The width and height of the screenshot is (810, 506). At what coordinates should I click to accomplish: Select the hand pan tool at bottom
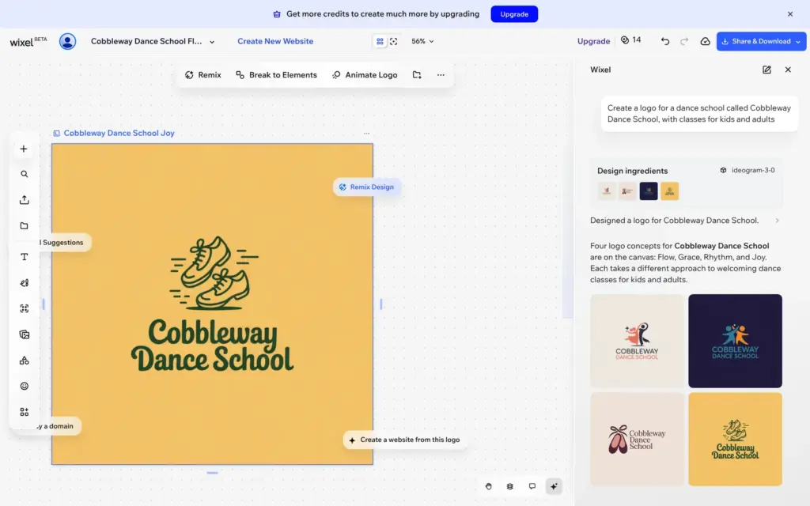pos(489,486)
